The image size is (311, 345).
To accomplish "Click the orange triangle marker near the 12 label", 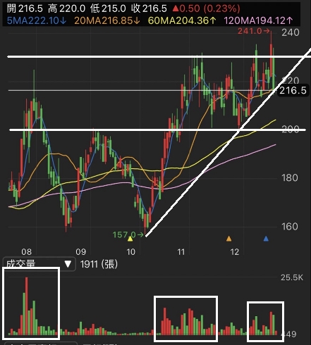I will coord(228,239).
